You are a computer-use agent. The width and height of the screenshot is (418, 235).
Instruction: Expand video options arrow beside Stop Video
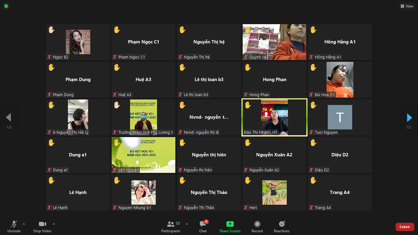click(54, 224)
